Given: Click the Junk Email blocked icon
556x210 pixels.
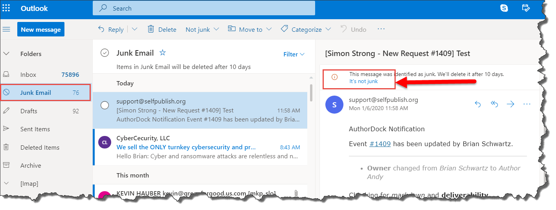Looking at the screenshot, I should click(6, 93).
